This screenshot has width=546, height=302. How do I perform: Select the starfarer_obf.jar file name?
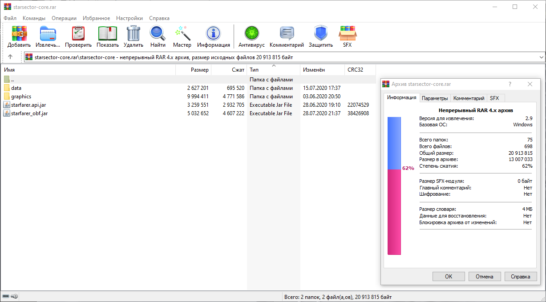(x=29, y=113)
